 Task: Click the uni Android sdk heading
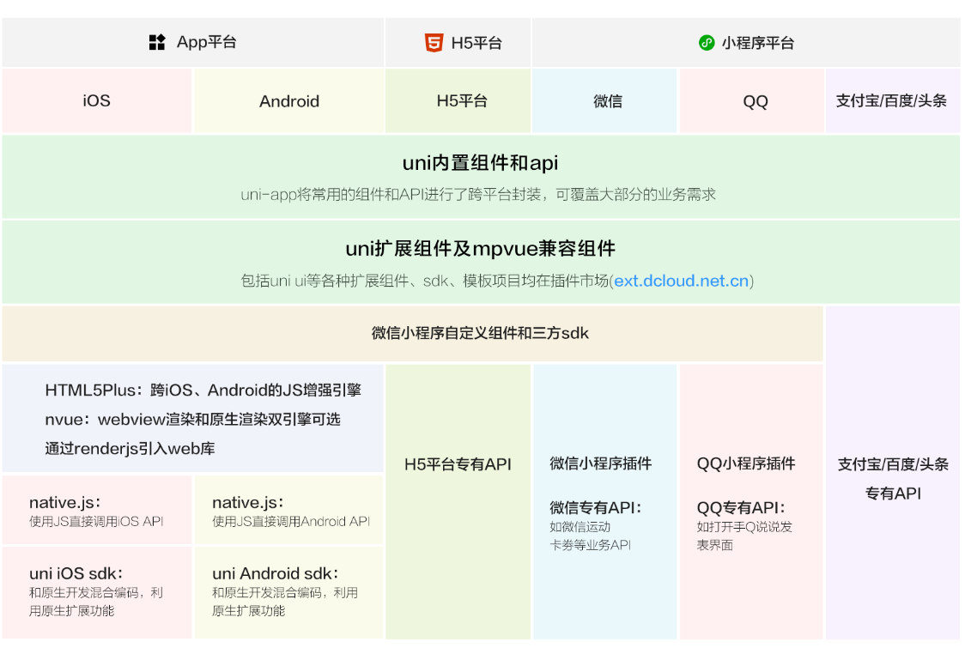pyautogui.click(x=276, y=573)
